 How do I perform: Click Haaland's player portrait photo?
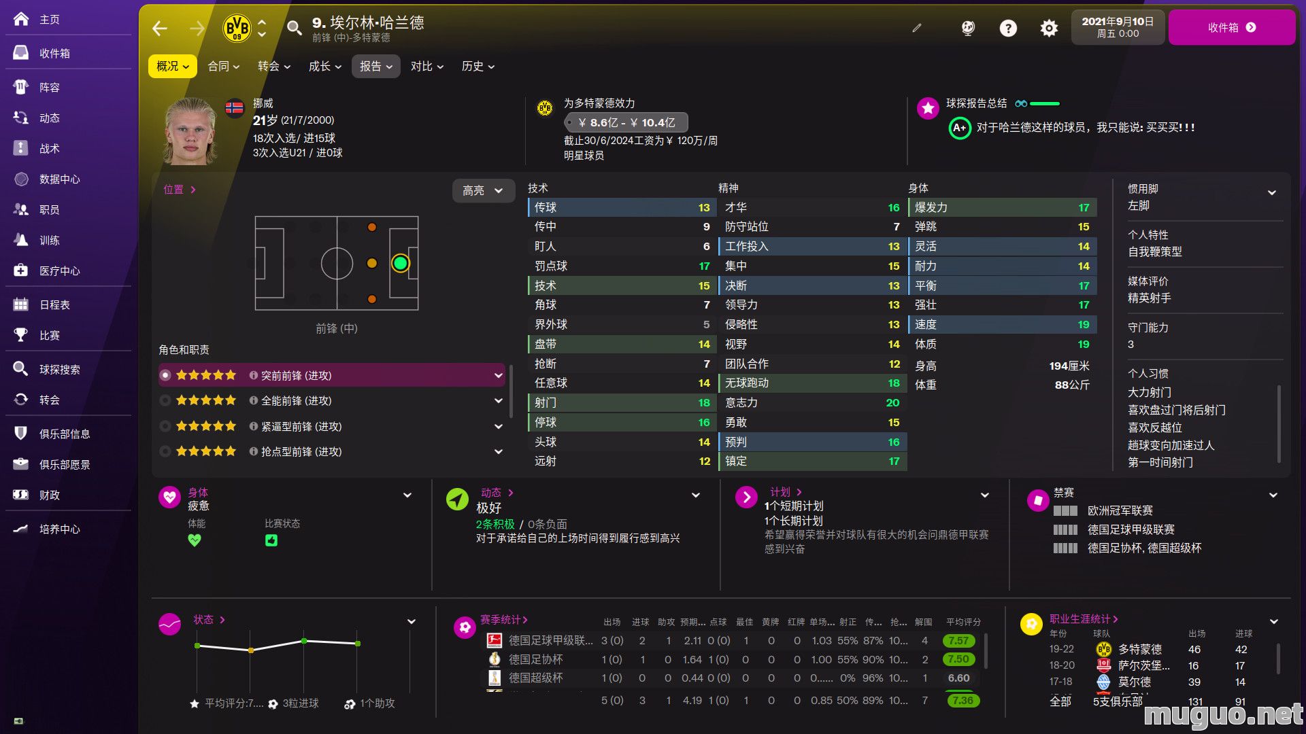coord(190,131)
